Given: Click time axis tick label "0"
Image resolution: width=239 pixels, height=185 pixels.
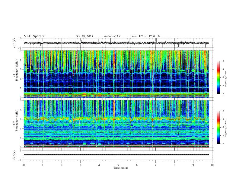Looking at the screenshot, I should 24,165.
